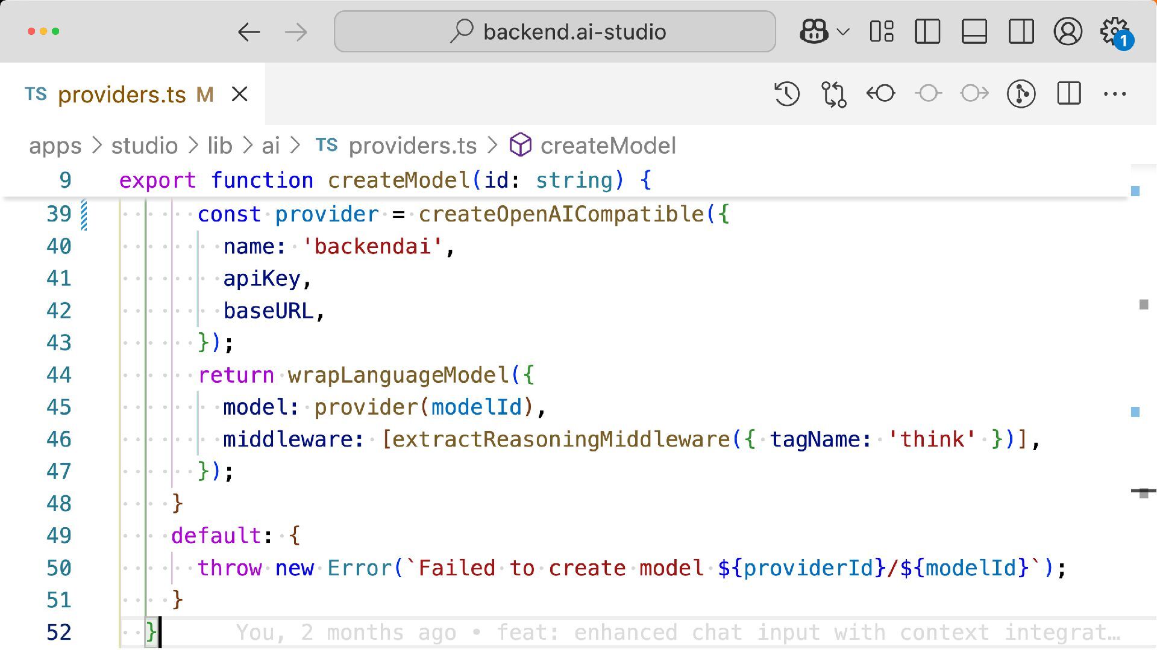Select the studio breadcrumb folder
Viewport: 1157px width, 650px height.
[145, 146]
